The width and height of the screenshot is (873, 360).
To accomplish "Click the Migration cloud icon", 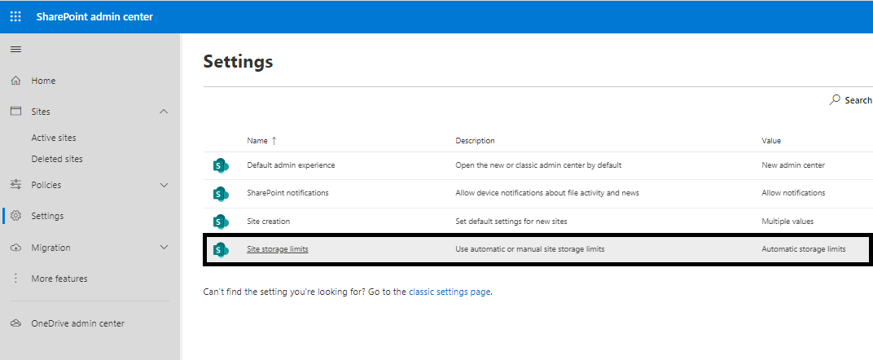I will coord(16,248).
